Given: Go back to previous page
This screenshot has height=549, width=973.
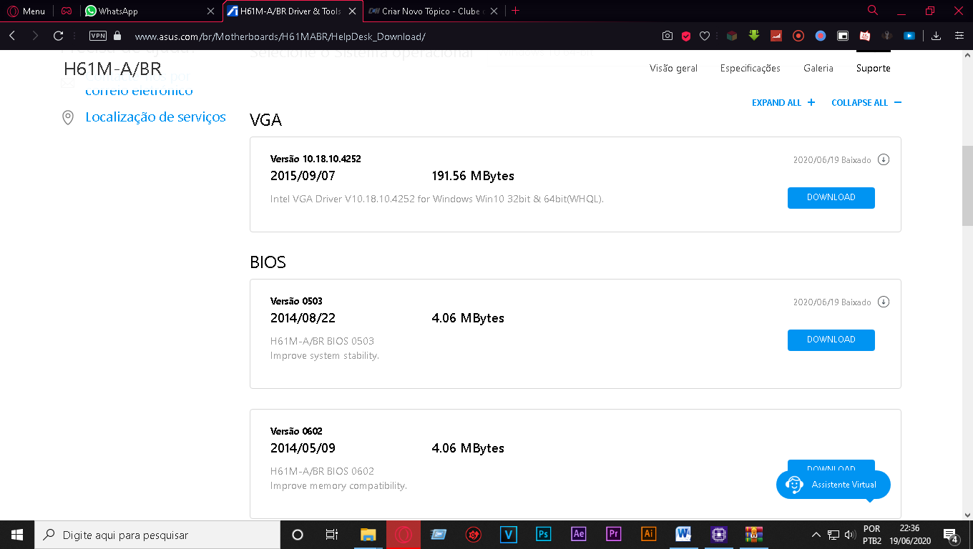Looking at the screenshot, I should pyautogui.click(x=12, y=36).
